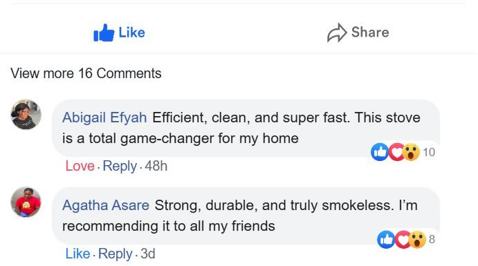Toggle the post Like text label
The image size is (478, 266).
point(131,32)
